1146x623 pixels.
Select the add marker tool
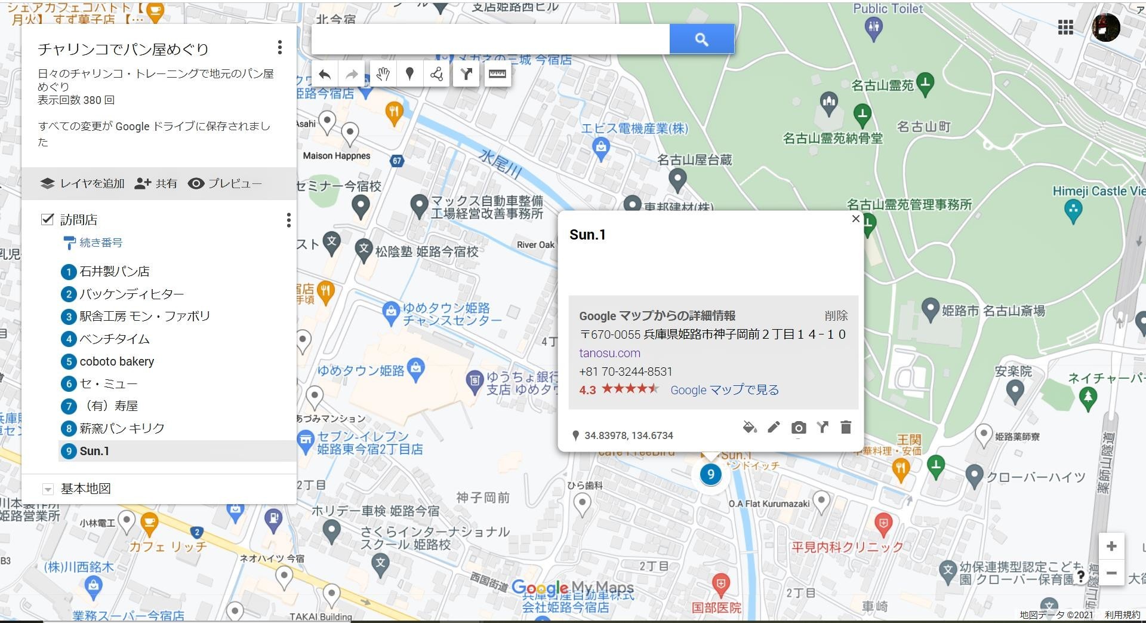click(x=409, y=74)
